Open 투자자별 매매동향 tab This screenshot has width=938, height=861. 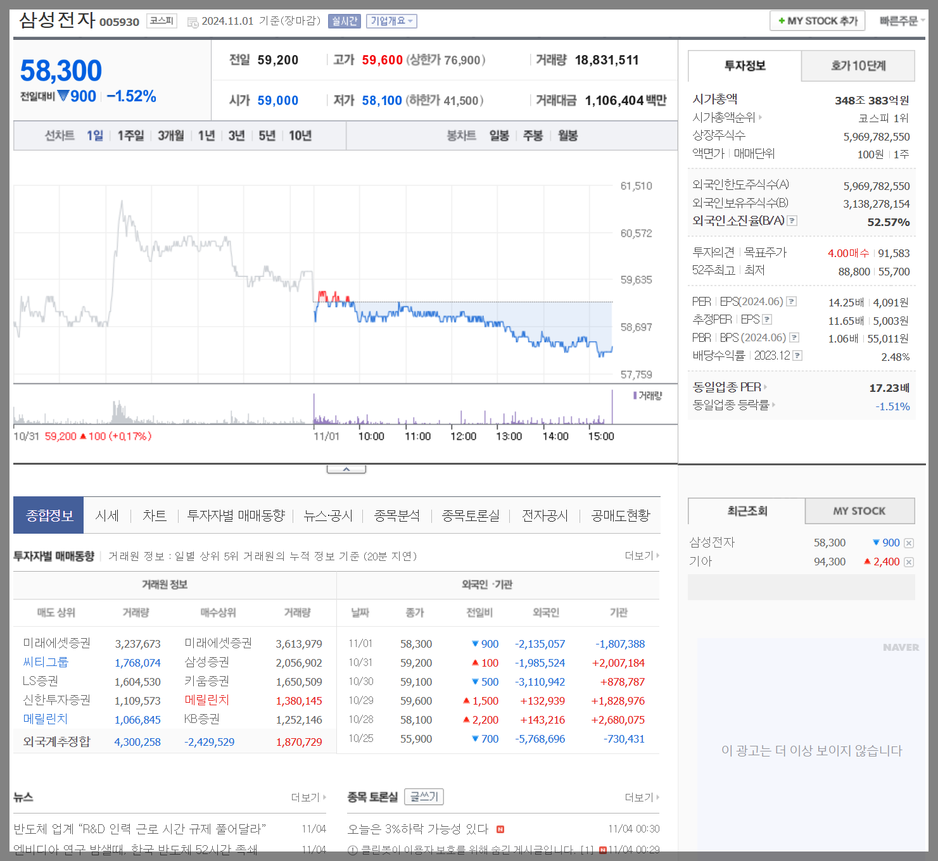pos(236,516)
